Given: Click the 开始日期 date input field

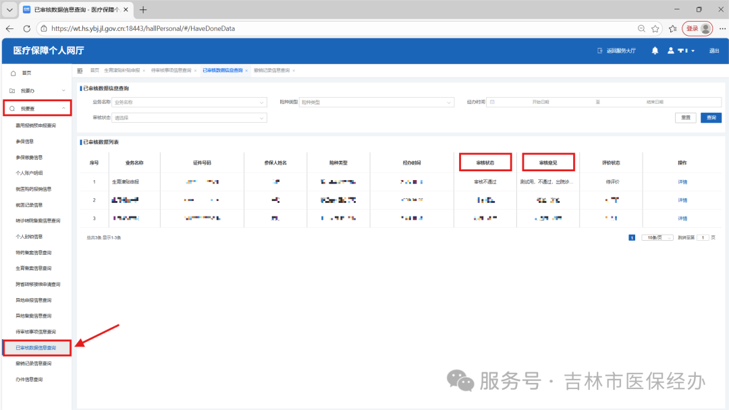Looking at the screenshot, I should pyautogui.click(x=540, y=102).
